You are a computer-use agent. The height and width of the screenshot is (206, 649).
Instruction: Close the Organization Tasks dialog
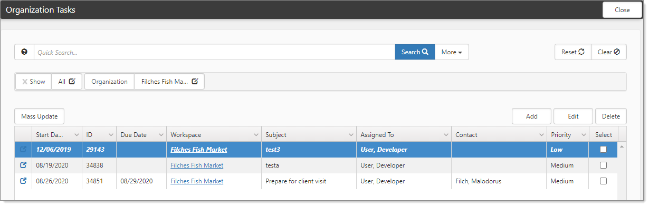click(622, 10)
